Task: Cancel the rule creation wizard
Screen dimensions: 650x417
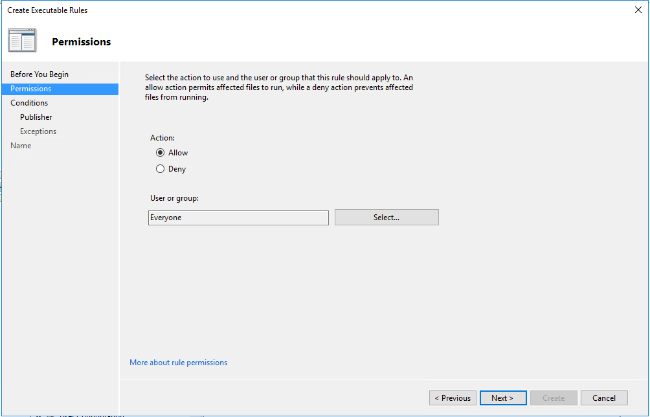Action: (604, 398)
